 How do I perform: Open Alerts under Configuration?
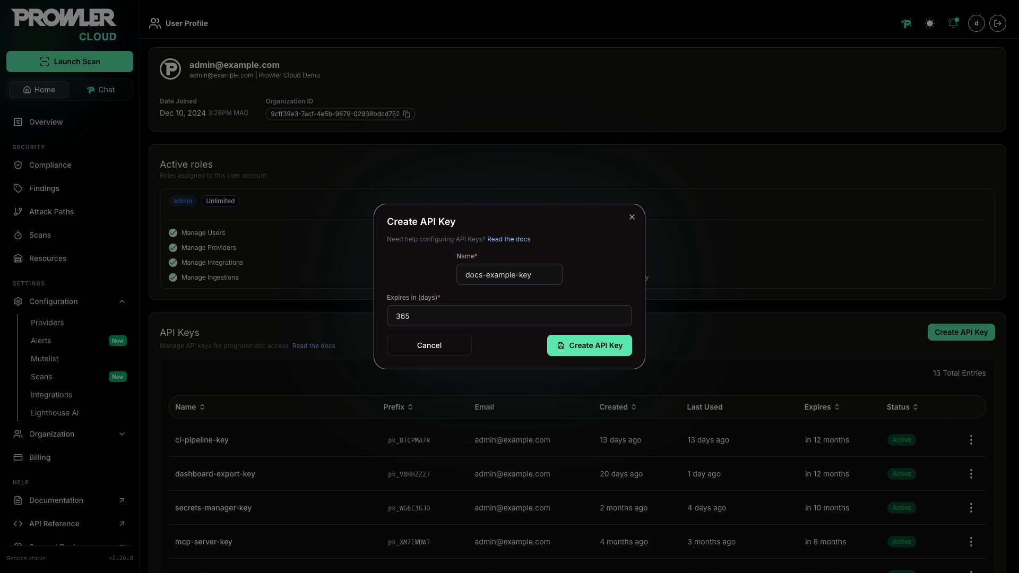[x=41, y=341]
